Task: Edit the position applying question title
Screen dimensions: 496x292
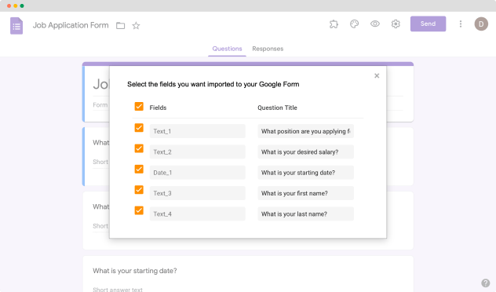Action: point(305,131)
